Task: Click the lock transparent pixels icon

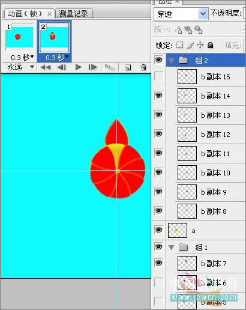Action: (x=179, y=45)
